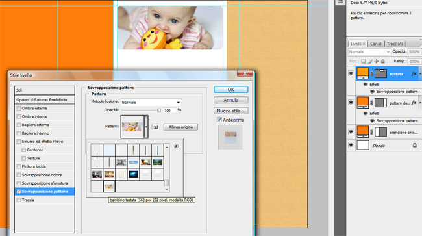Toggle lock image pixels brush icon
This screenshot has width=422, height=236.
click(x=370, y=61)
